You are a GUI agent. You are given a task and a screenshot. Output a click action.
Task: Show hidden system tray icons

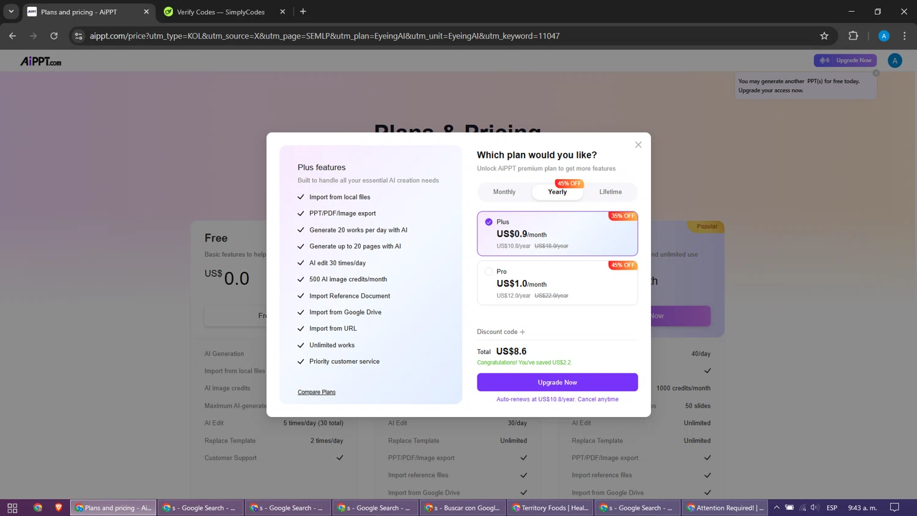(x=777, y=507)
